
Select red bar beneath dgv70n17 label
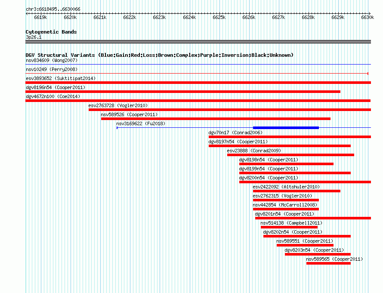click(290, 137)
